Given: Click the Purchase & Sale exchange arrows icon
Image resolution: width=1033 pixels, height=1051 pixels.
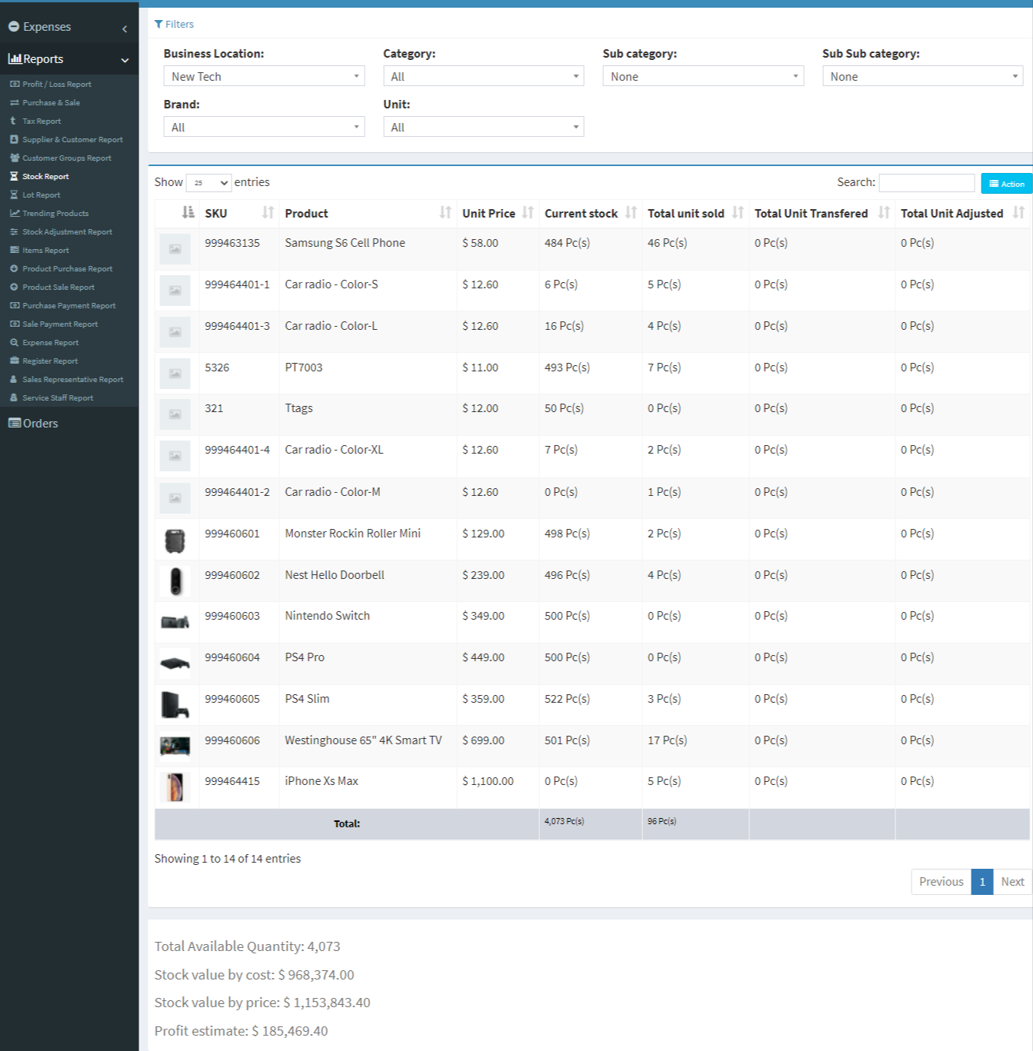Looking at the screenshot, I should click(x=15, y=103).
